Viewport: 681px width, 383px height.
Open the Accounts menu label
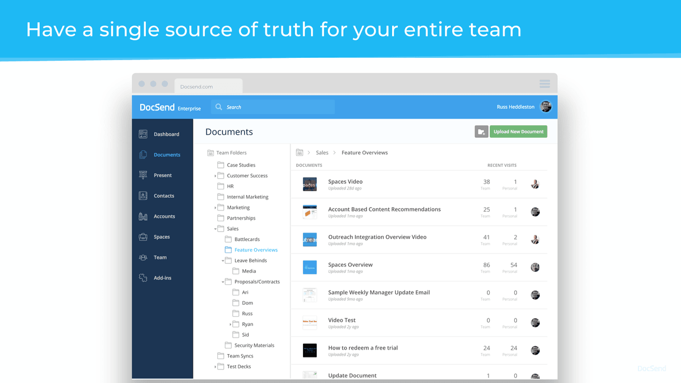coord(165,216)
